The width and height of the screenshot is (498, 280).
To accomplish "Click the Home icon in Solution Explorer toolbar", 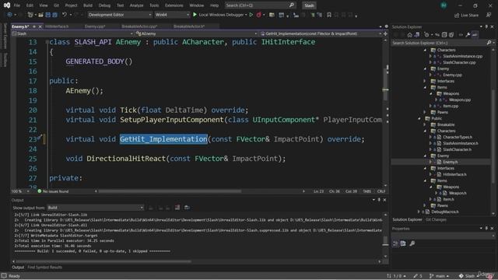I will (x=410, y=35).
